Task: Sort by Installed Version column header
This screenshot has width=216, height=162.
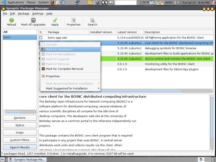Action: [103, 32]
